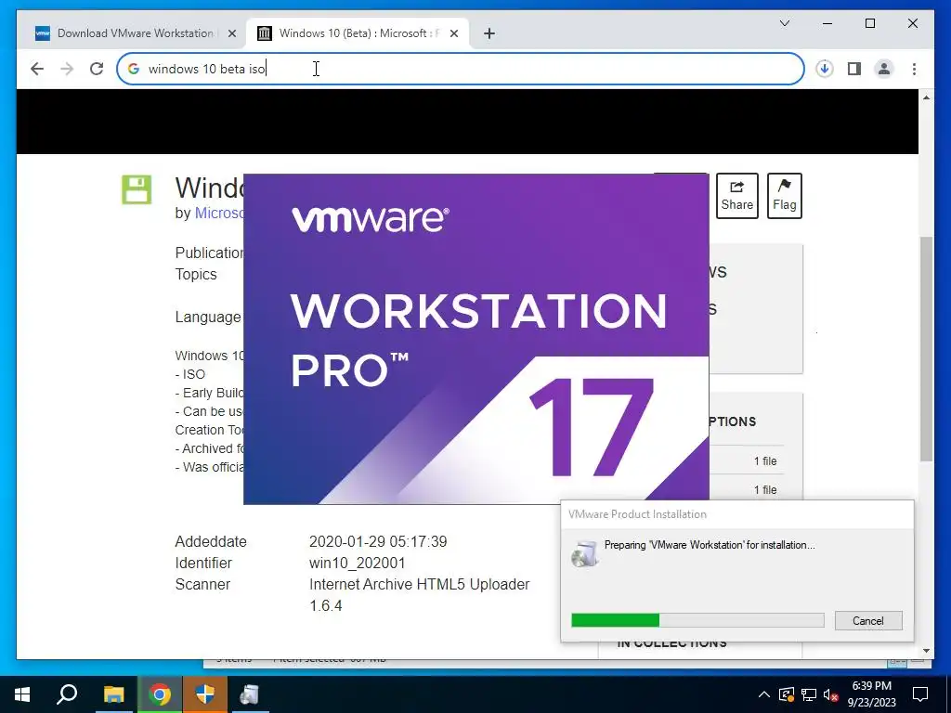The width and height of the screenshot is (951, 713).
Task: Click the VMware Workstation Pro splash image
Action: tap(476, 339)
